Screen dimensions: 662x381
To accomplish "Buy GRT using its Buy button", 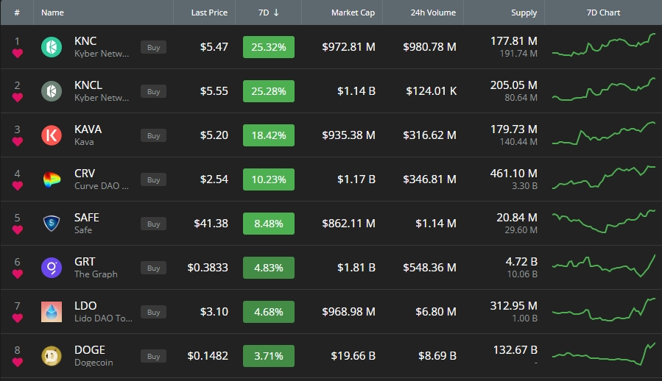I will [153, 268].
